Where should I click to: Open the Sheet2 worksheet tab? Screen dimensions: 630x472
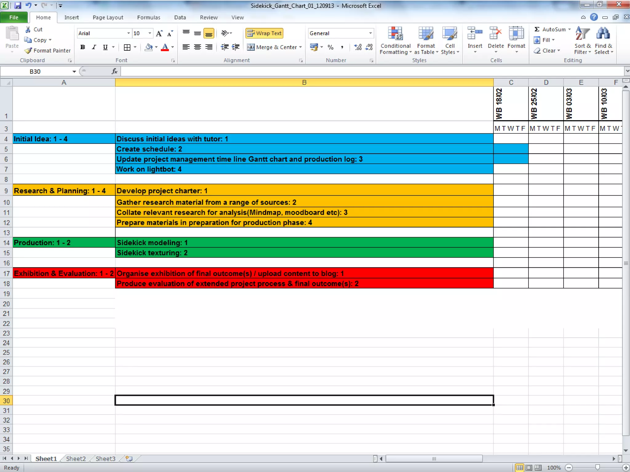(76, 459)
